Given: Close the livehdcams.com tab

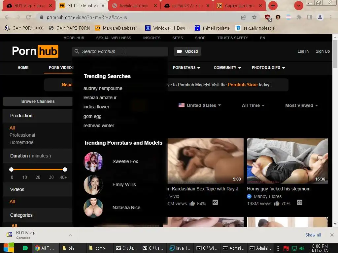Looking at the screenshot, I should 155,6.
